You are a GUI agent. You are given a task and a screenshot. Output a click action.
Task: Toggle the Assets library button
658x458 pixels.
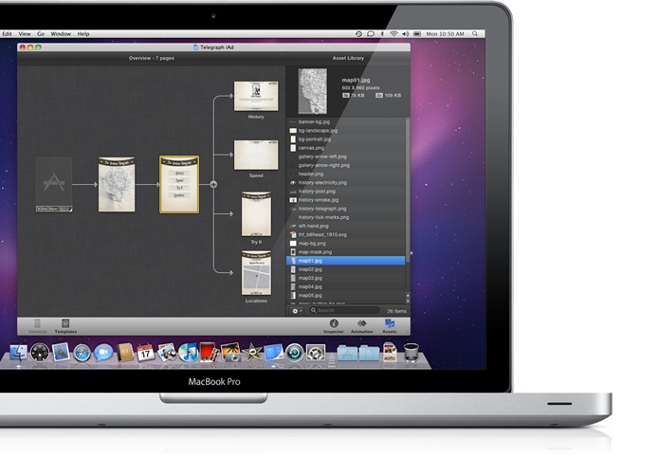[x=390, y=325]
